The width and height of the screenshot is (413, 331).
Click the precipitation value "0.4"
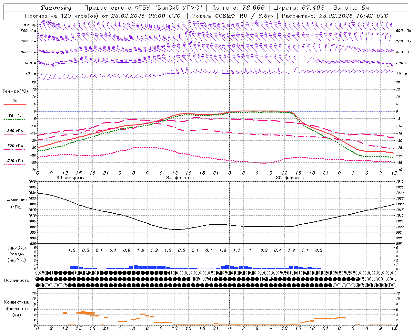tap(277, 251)
